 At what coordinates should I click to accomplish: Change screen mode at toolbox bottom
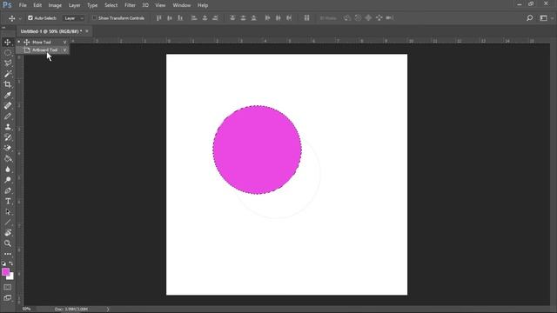tap(8, 298)
